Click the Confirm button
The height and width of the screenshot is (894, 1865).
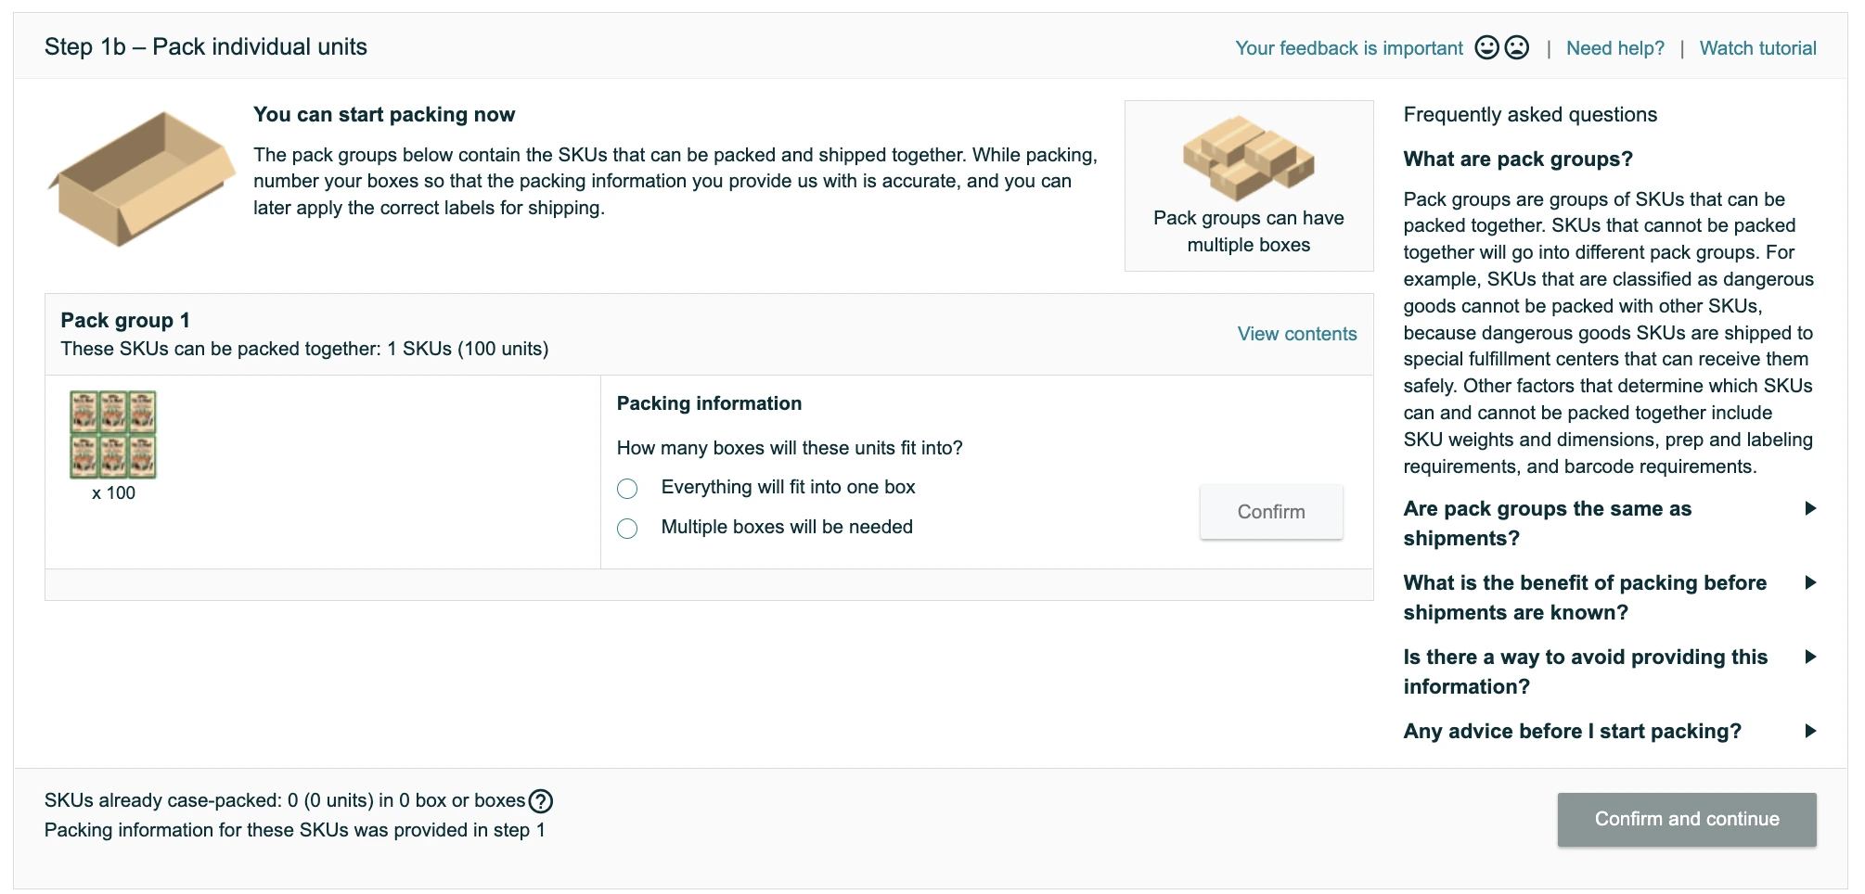pyautogui.click(x=1270, y=511)
